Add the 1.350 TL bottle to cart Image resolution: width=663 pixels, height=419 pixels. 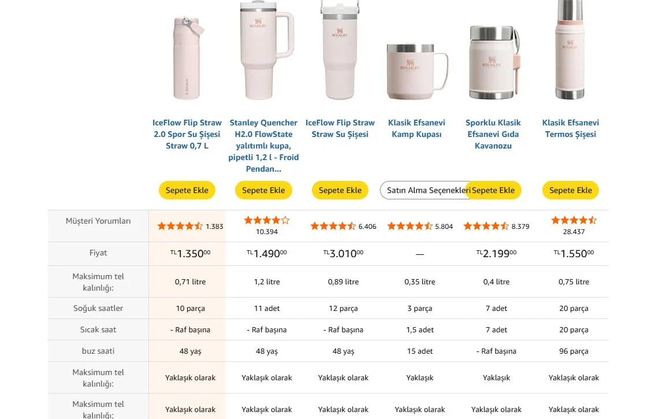click(x=187, y=191)
